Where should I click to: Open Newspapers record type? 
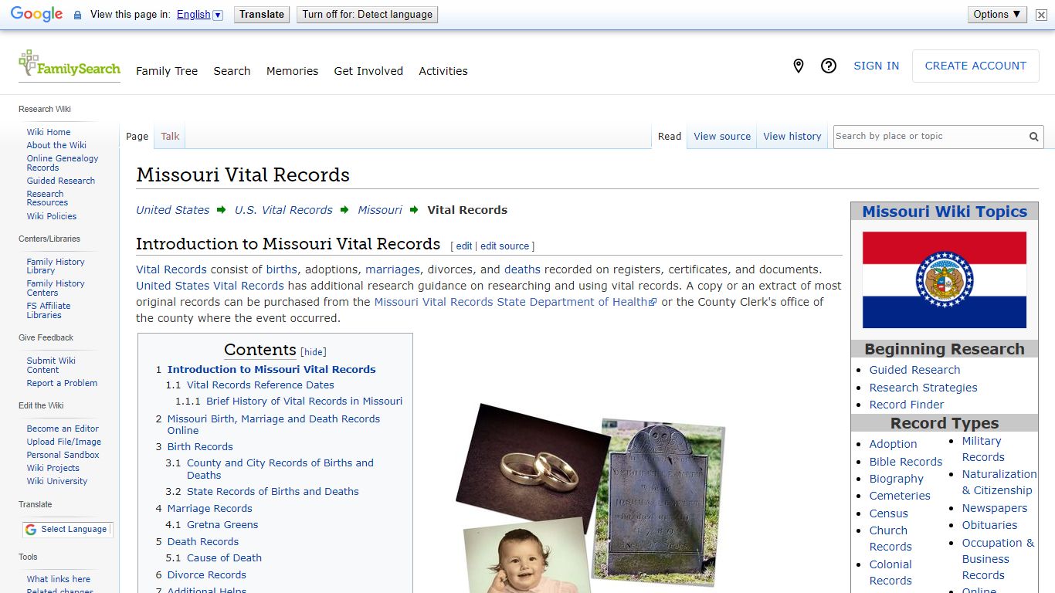995,508
